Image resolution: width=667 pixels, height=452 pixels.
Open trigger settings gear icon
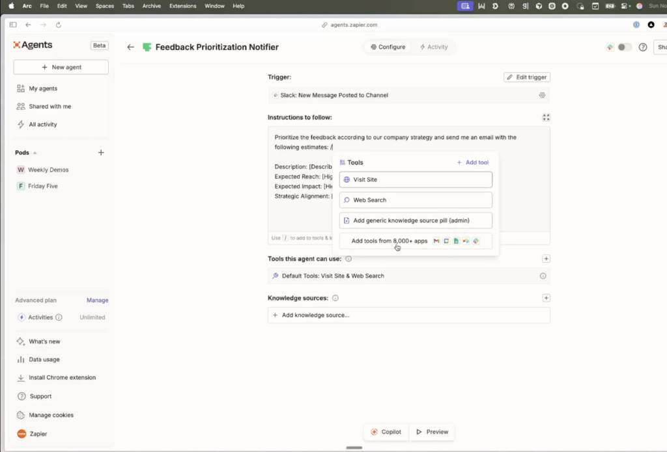[542, 95]
